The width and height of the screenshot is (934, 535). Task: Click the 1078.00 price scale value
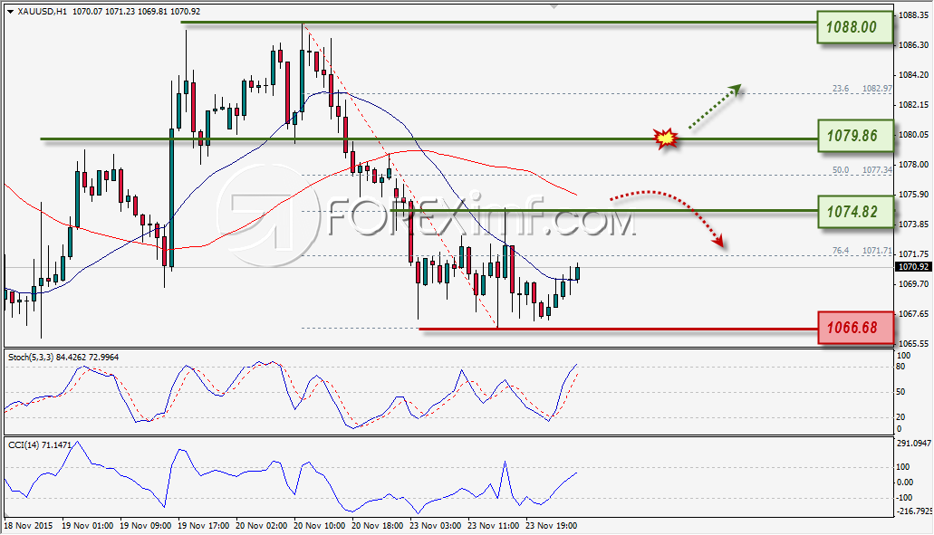click(914, 164)
